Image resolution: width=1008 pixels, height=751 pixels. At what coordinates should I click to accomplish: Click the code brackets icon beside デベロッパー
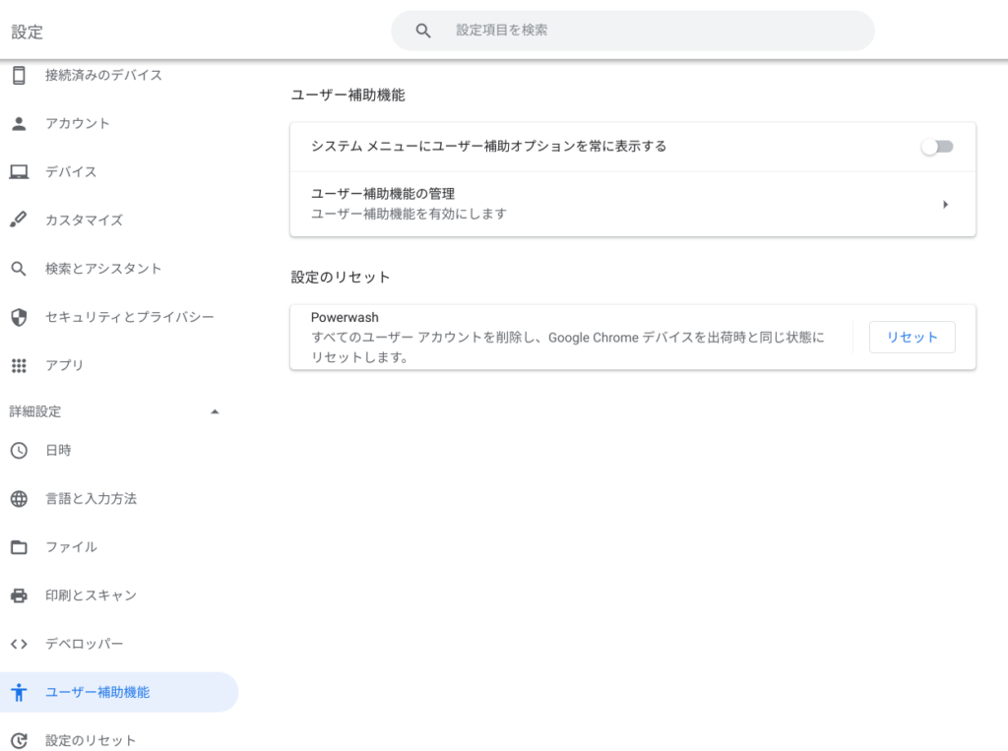19,644
